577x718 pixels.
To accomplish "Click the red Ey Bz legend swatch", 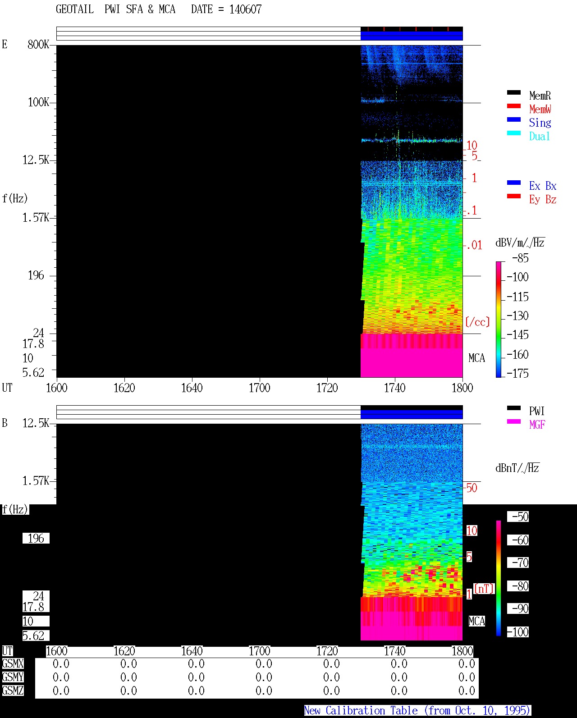I will click(513, 196).
